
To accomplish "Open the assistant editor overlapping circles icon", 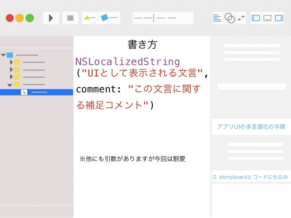I will click(x=229, y=18).
